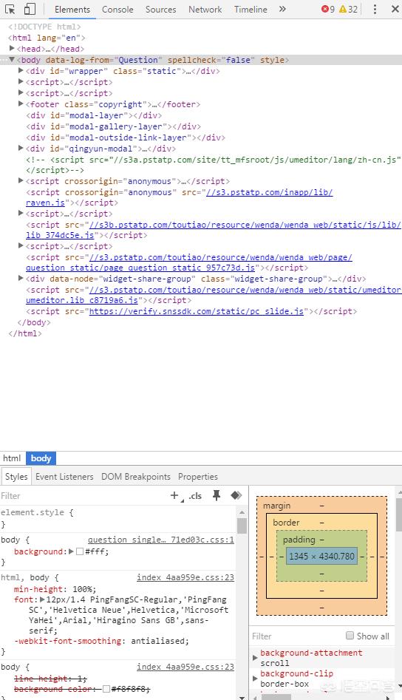
Task: Open the question_single 71ed03c.css:1 source link
Action: 160,540
